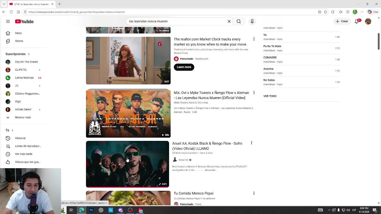Open Copilot Chat in the browser toolbar
This screenshot has width=381, height=214.
click(373, 12)
